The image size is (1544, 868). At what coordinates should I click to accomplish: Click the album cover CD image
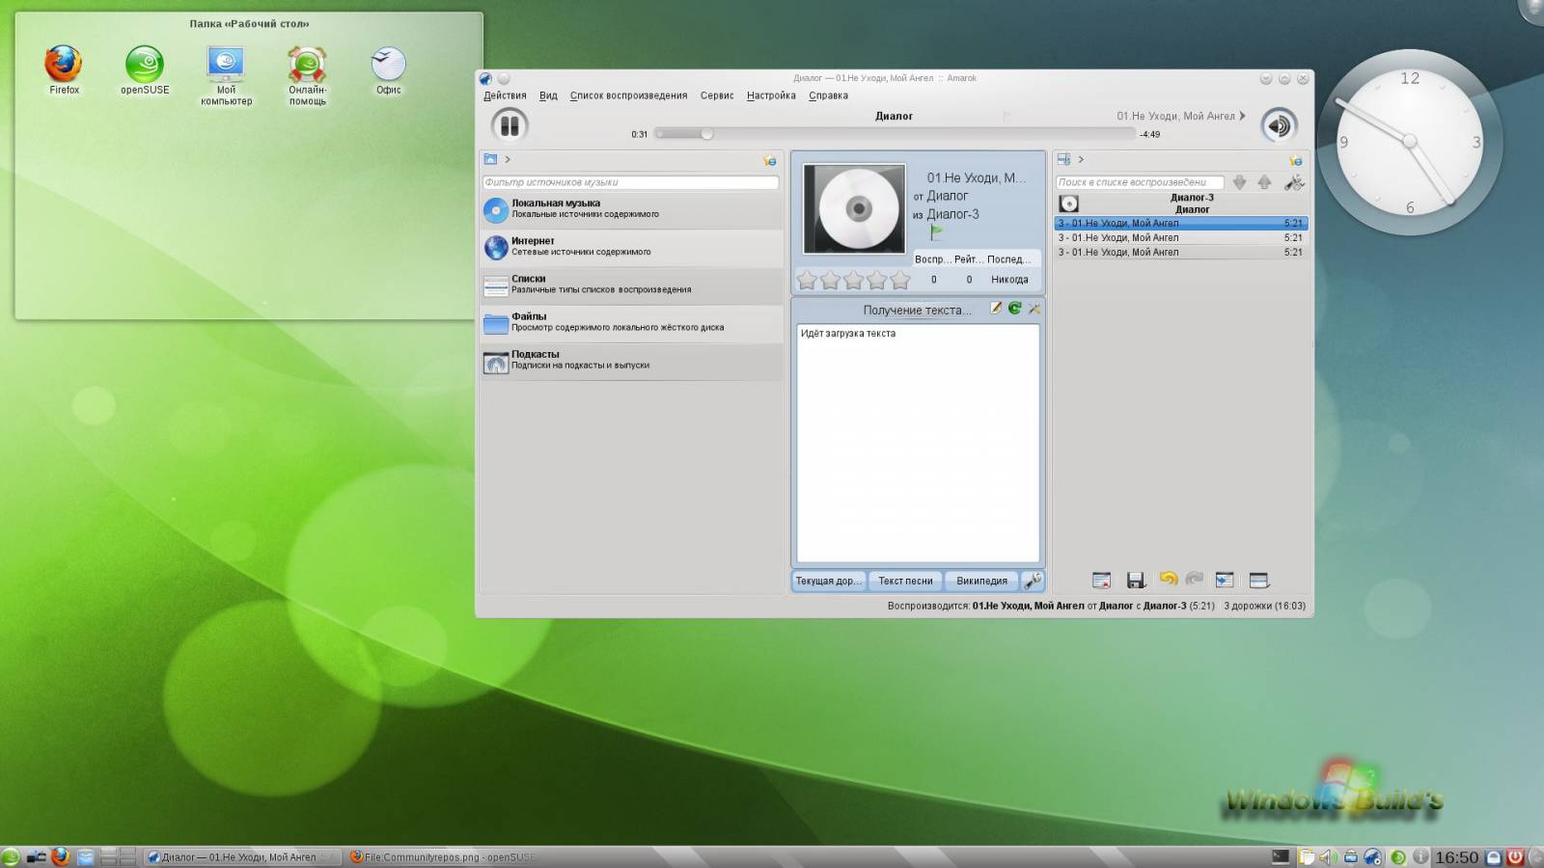855,208
